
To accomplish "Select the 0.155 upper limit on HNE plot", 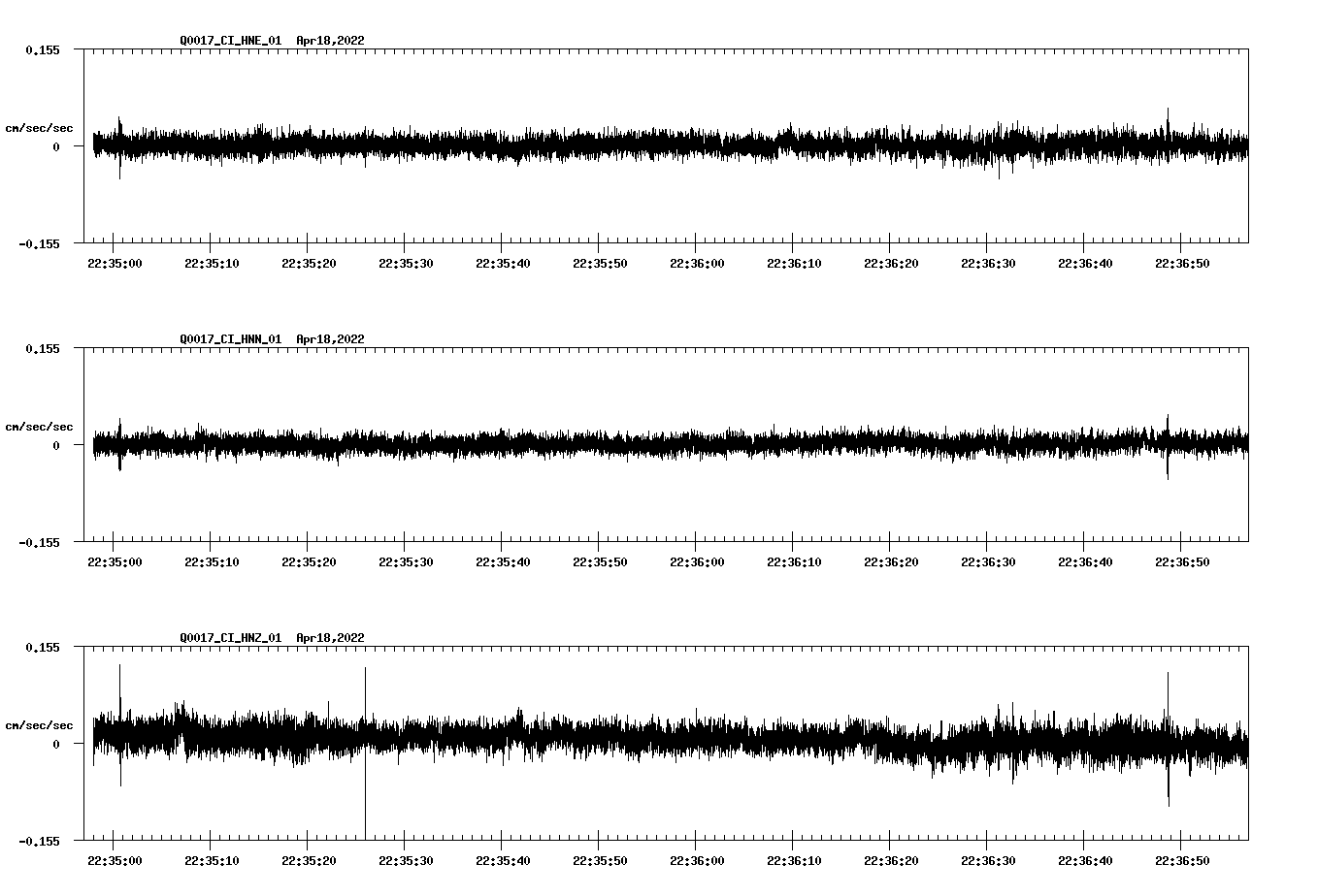I will coord(43,49).
